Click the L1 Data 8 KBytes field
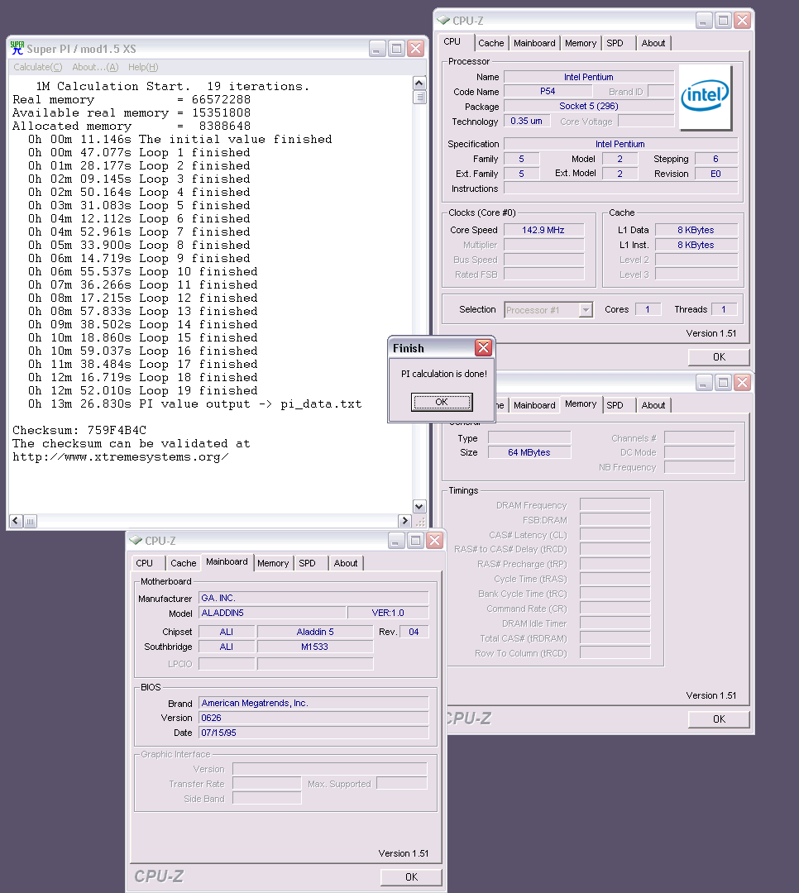 tap(696, 230)
